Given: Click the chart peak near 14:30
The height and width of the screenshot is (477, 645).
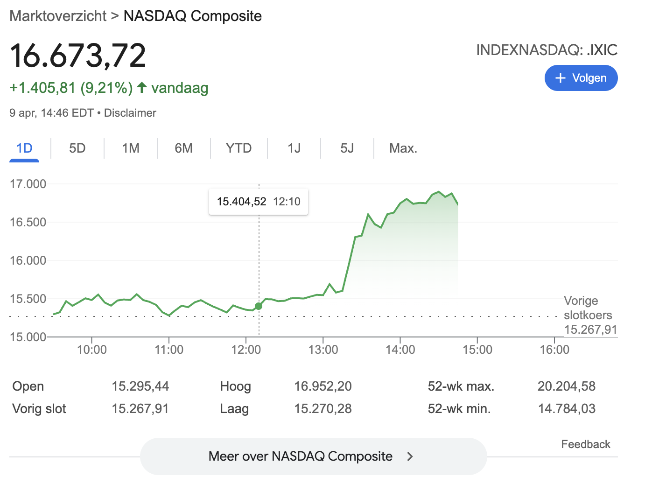Looking at the screenshot, I should click(439, 192).
